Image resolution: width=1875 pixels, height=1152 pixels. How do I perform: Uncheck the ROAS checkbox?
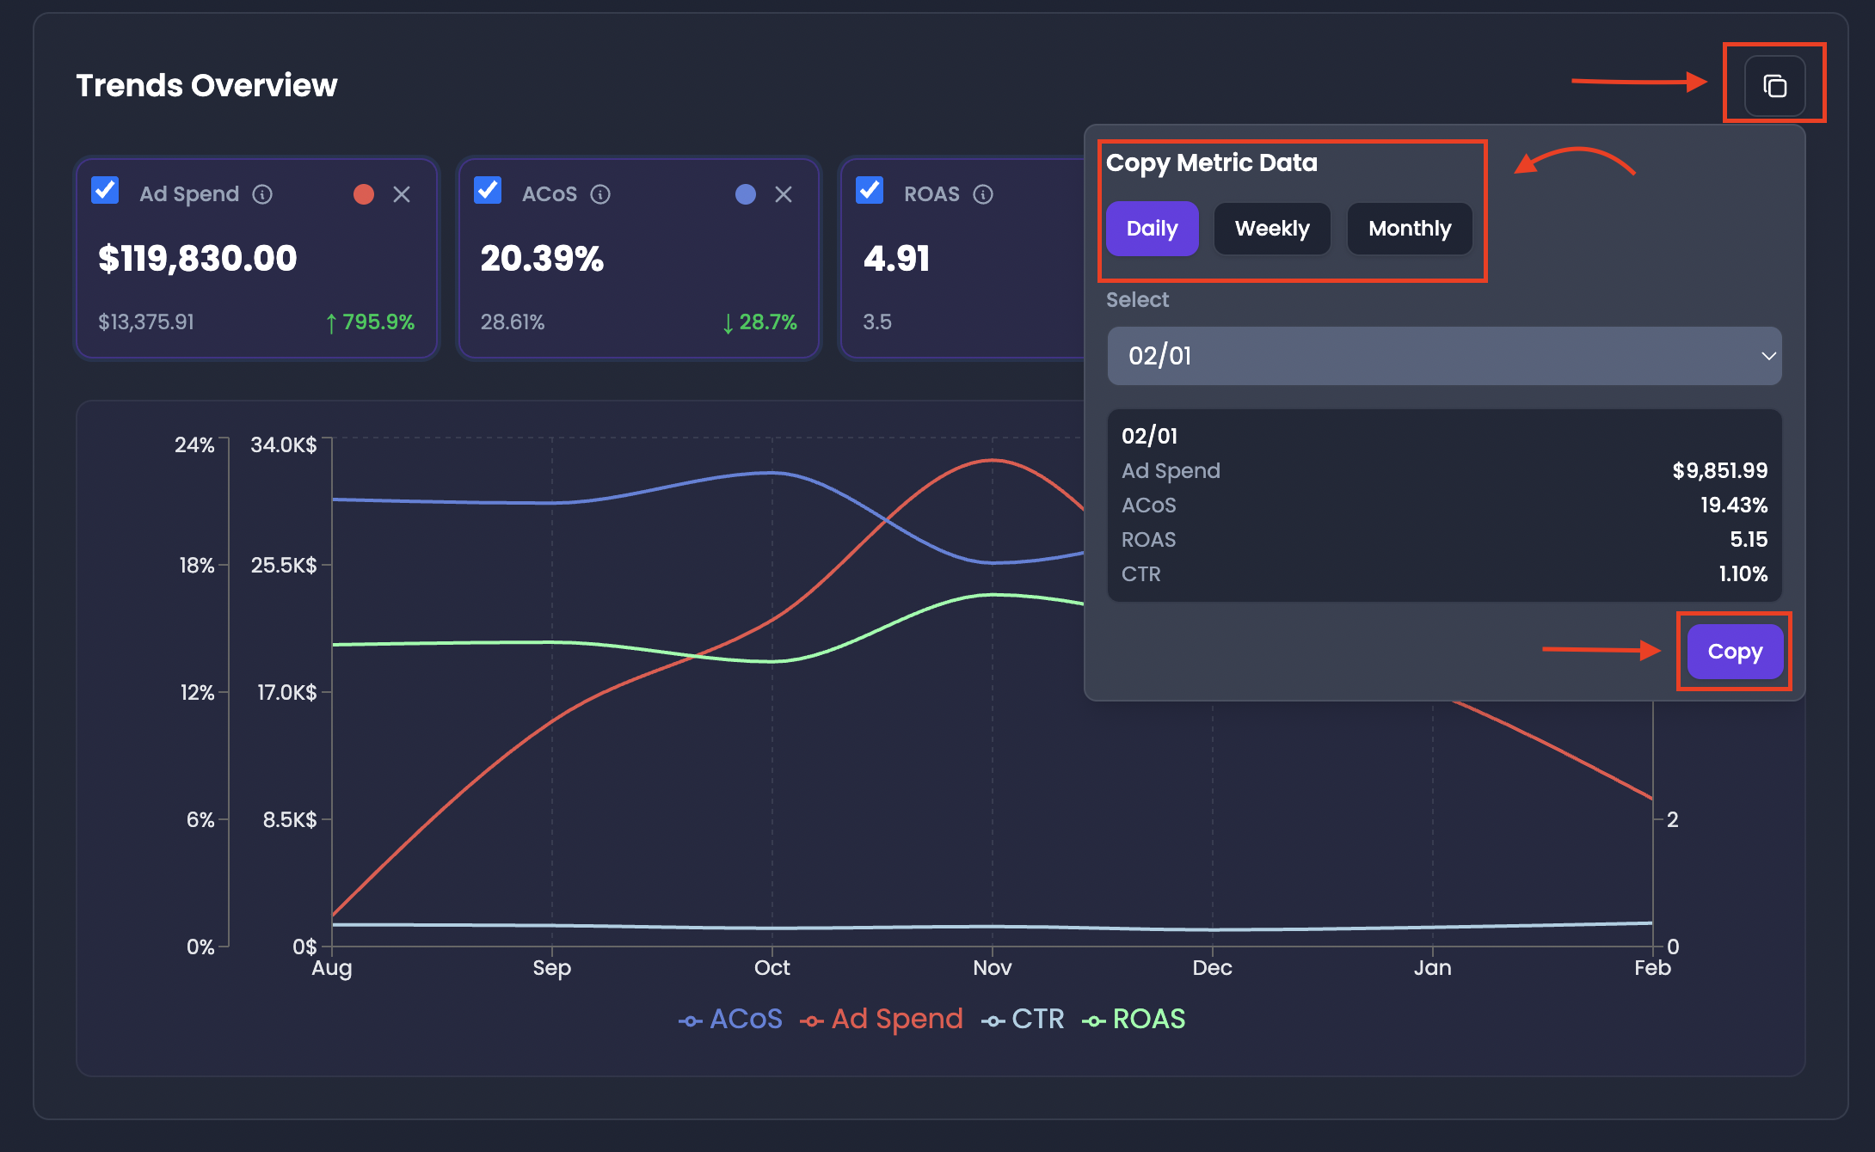coord(870,190)
